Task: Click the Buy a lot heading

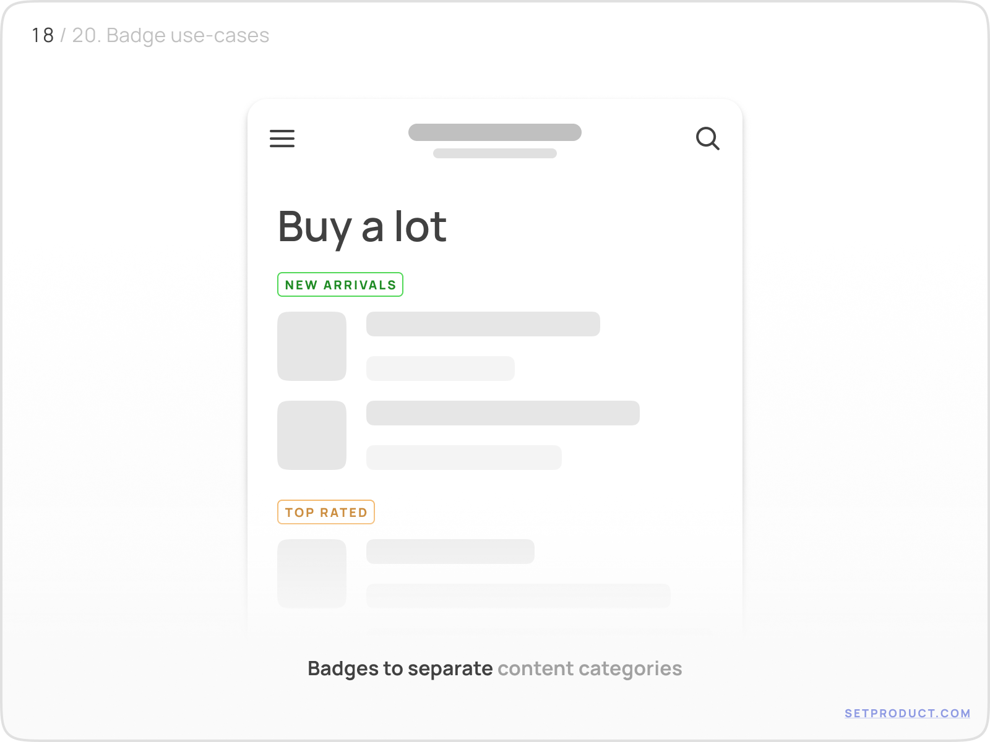Action: click(x=363, y=228)
